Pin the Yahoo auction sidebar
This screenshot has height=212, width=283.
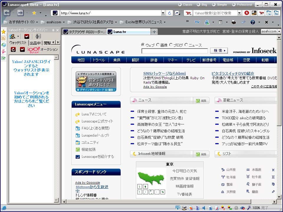point(53,30)
